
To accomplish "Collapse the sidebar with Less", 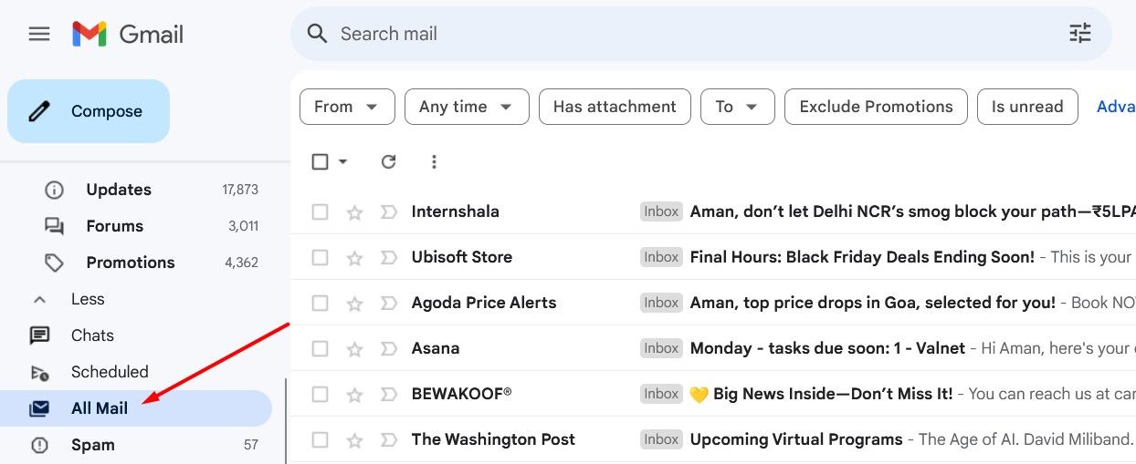I will [x=87, y=299].
